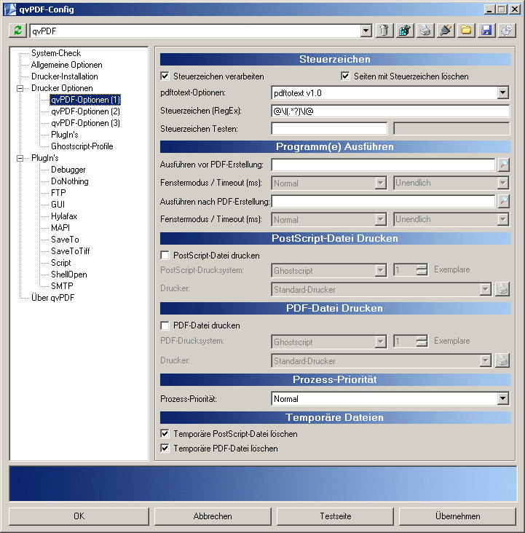Open the qvPDF printer selection dropdown

366,31
